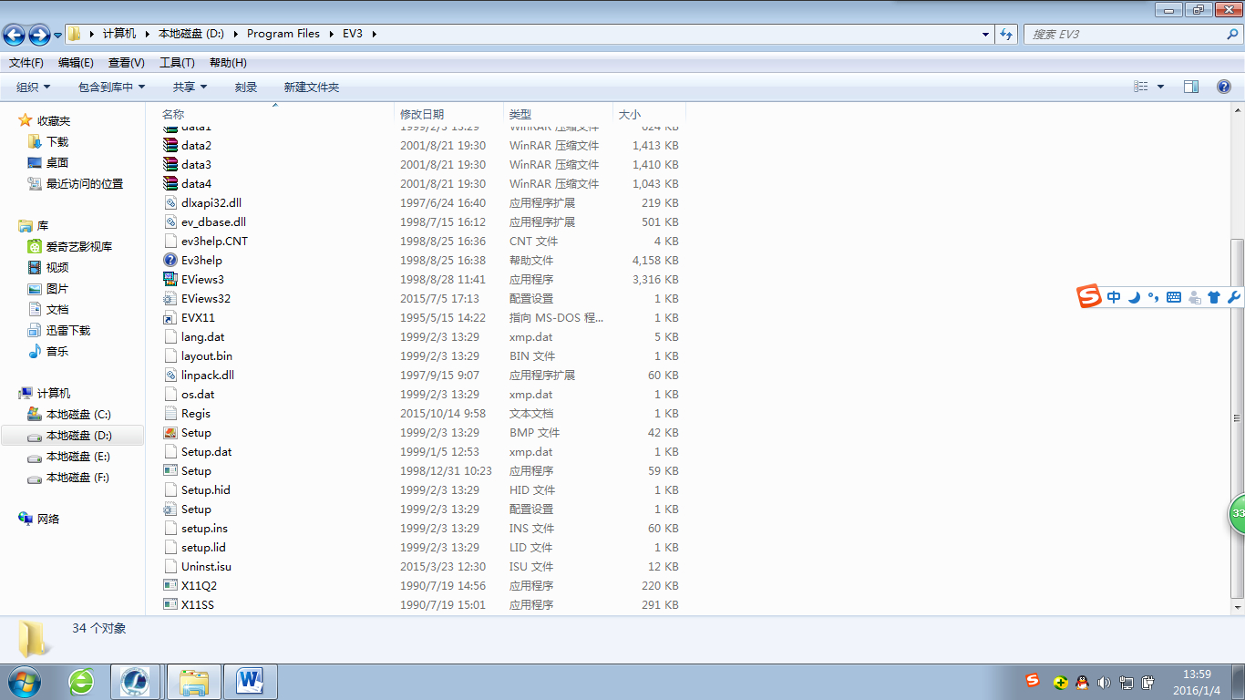Open the address bar history dropdown arrow
The image size is (1245, 700).
pos(985,34)
